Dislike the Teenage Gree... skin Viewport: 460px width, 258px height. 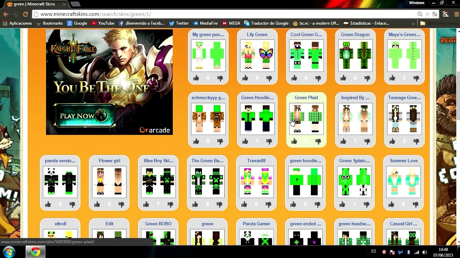416,141
